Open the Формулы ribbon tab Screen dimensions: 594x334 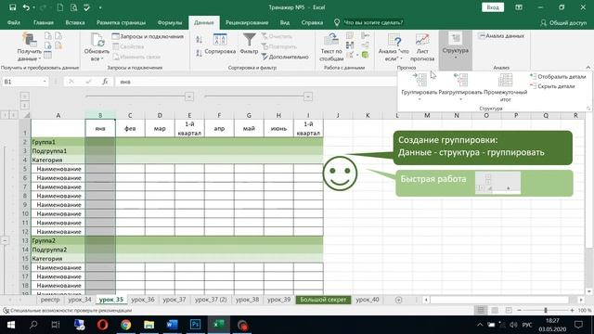[170, 22]
